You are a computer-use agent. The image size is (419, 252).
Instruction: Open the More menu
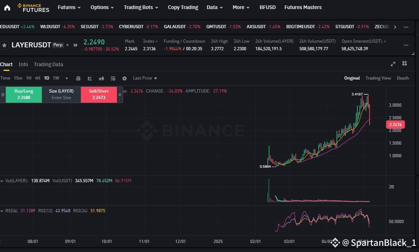coord(241,7)
